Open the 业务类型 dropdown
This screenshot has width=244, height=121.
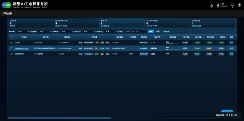pyautogui.click(x=23, y=31)
